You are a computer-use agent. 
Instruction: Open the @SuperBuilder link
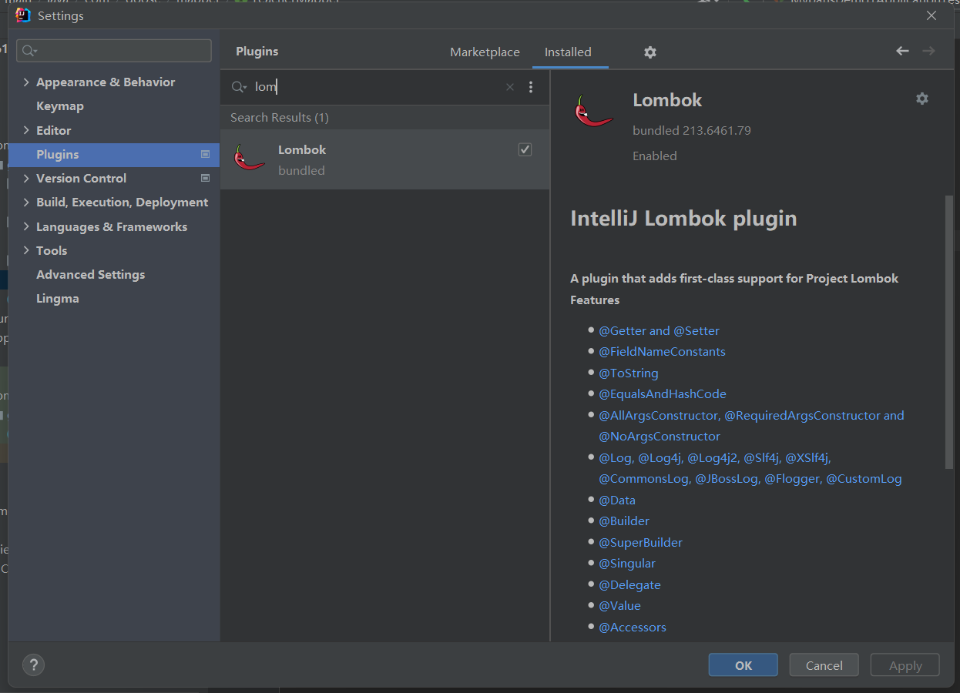click(640, 543)
